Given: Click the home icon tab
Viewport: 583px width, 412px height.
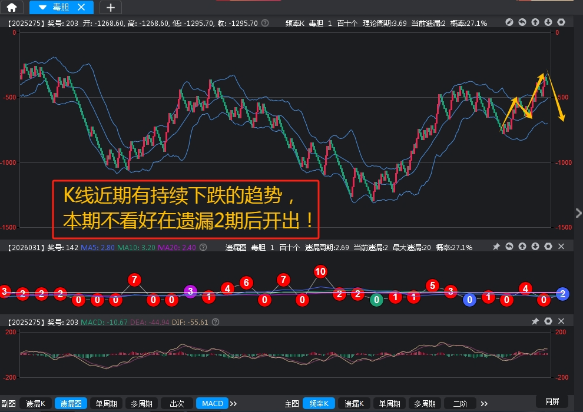Looking at the screenshot, I should tap(12, 7).
